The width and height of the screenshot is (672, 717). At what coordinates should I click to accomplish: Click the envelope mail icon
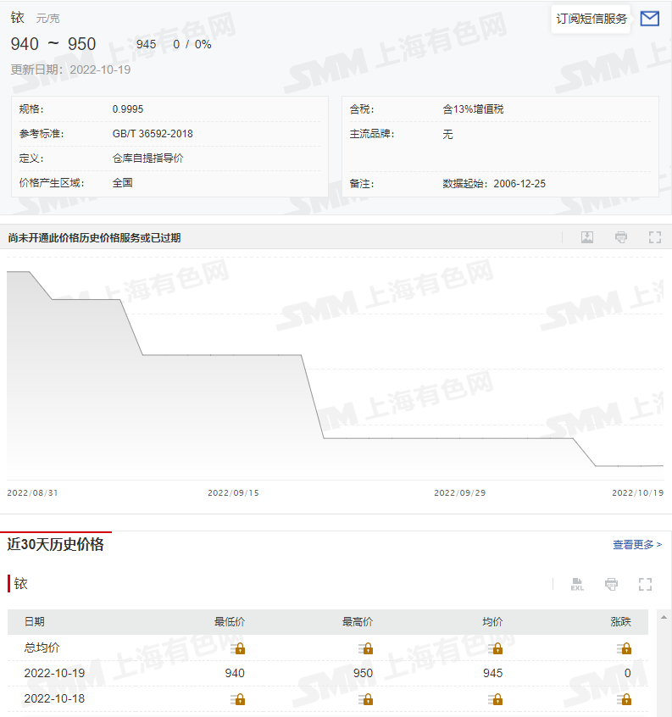point(649,19)
